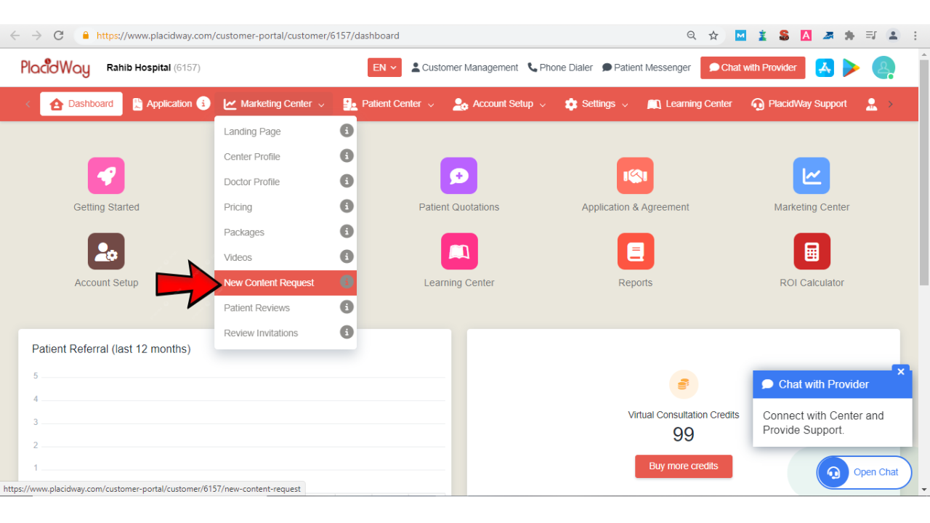Switch to the Dashboard tab

(x=81, y=104)
